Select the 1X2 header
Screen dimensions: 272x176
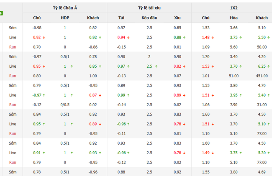click(234, 8)
